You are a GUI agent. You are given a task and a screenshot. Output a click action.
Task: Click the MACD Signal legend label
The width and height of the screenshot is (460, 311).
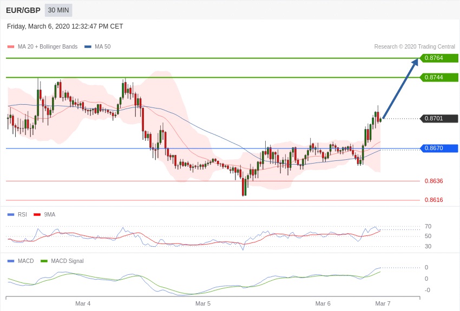click(x=67, y=261)
